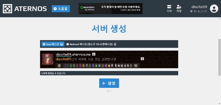Toggle strikethrough format code m
Viewport: 221px width, 105px height.
(x=119, y=66)
